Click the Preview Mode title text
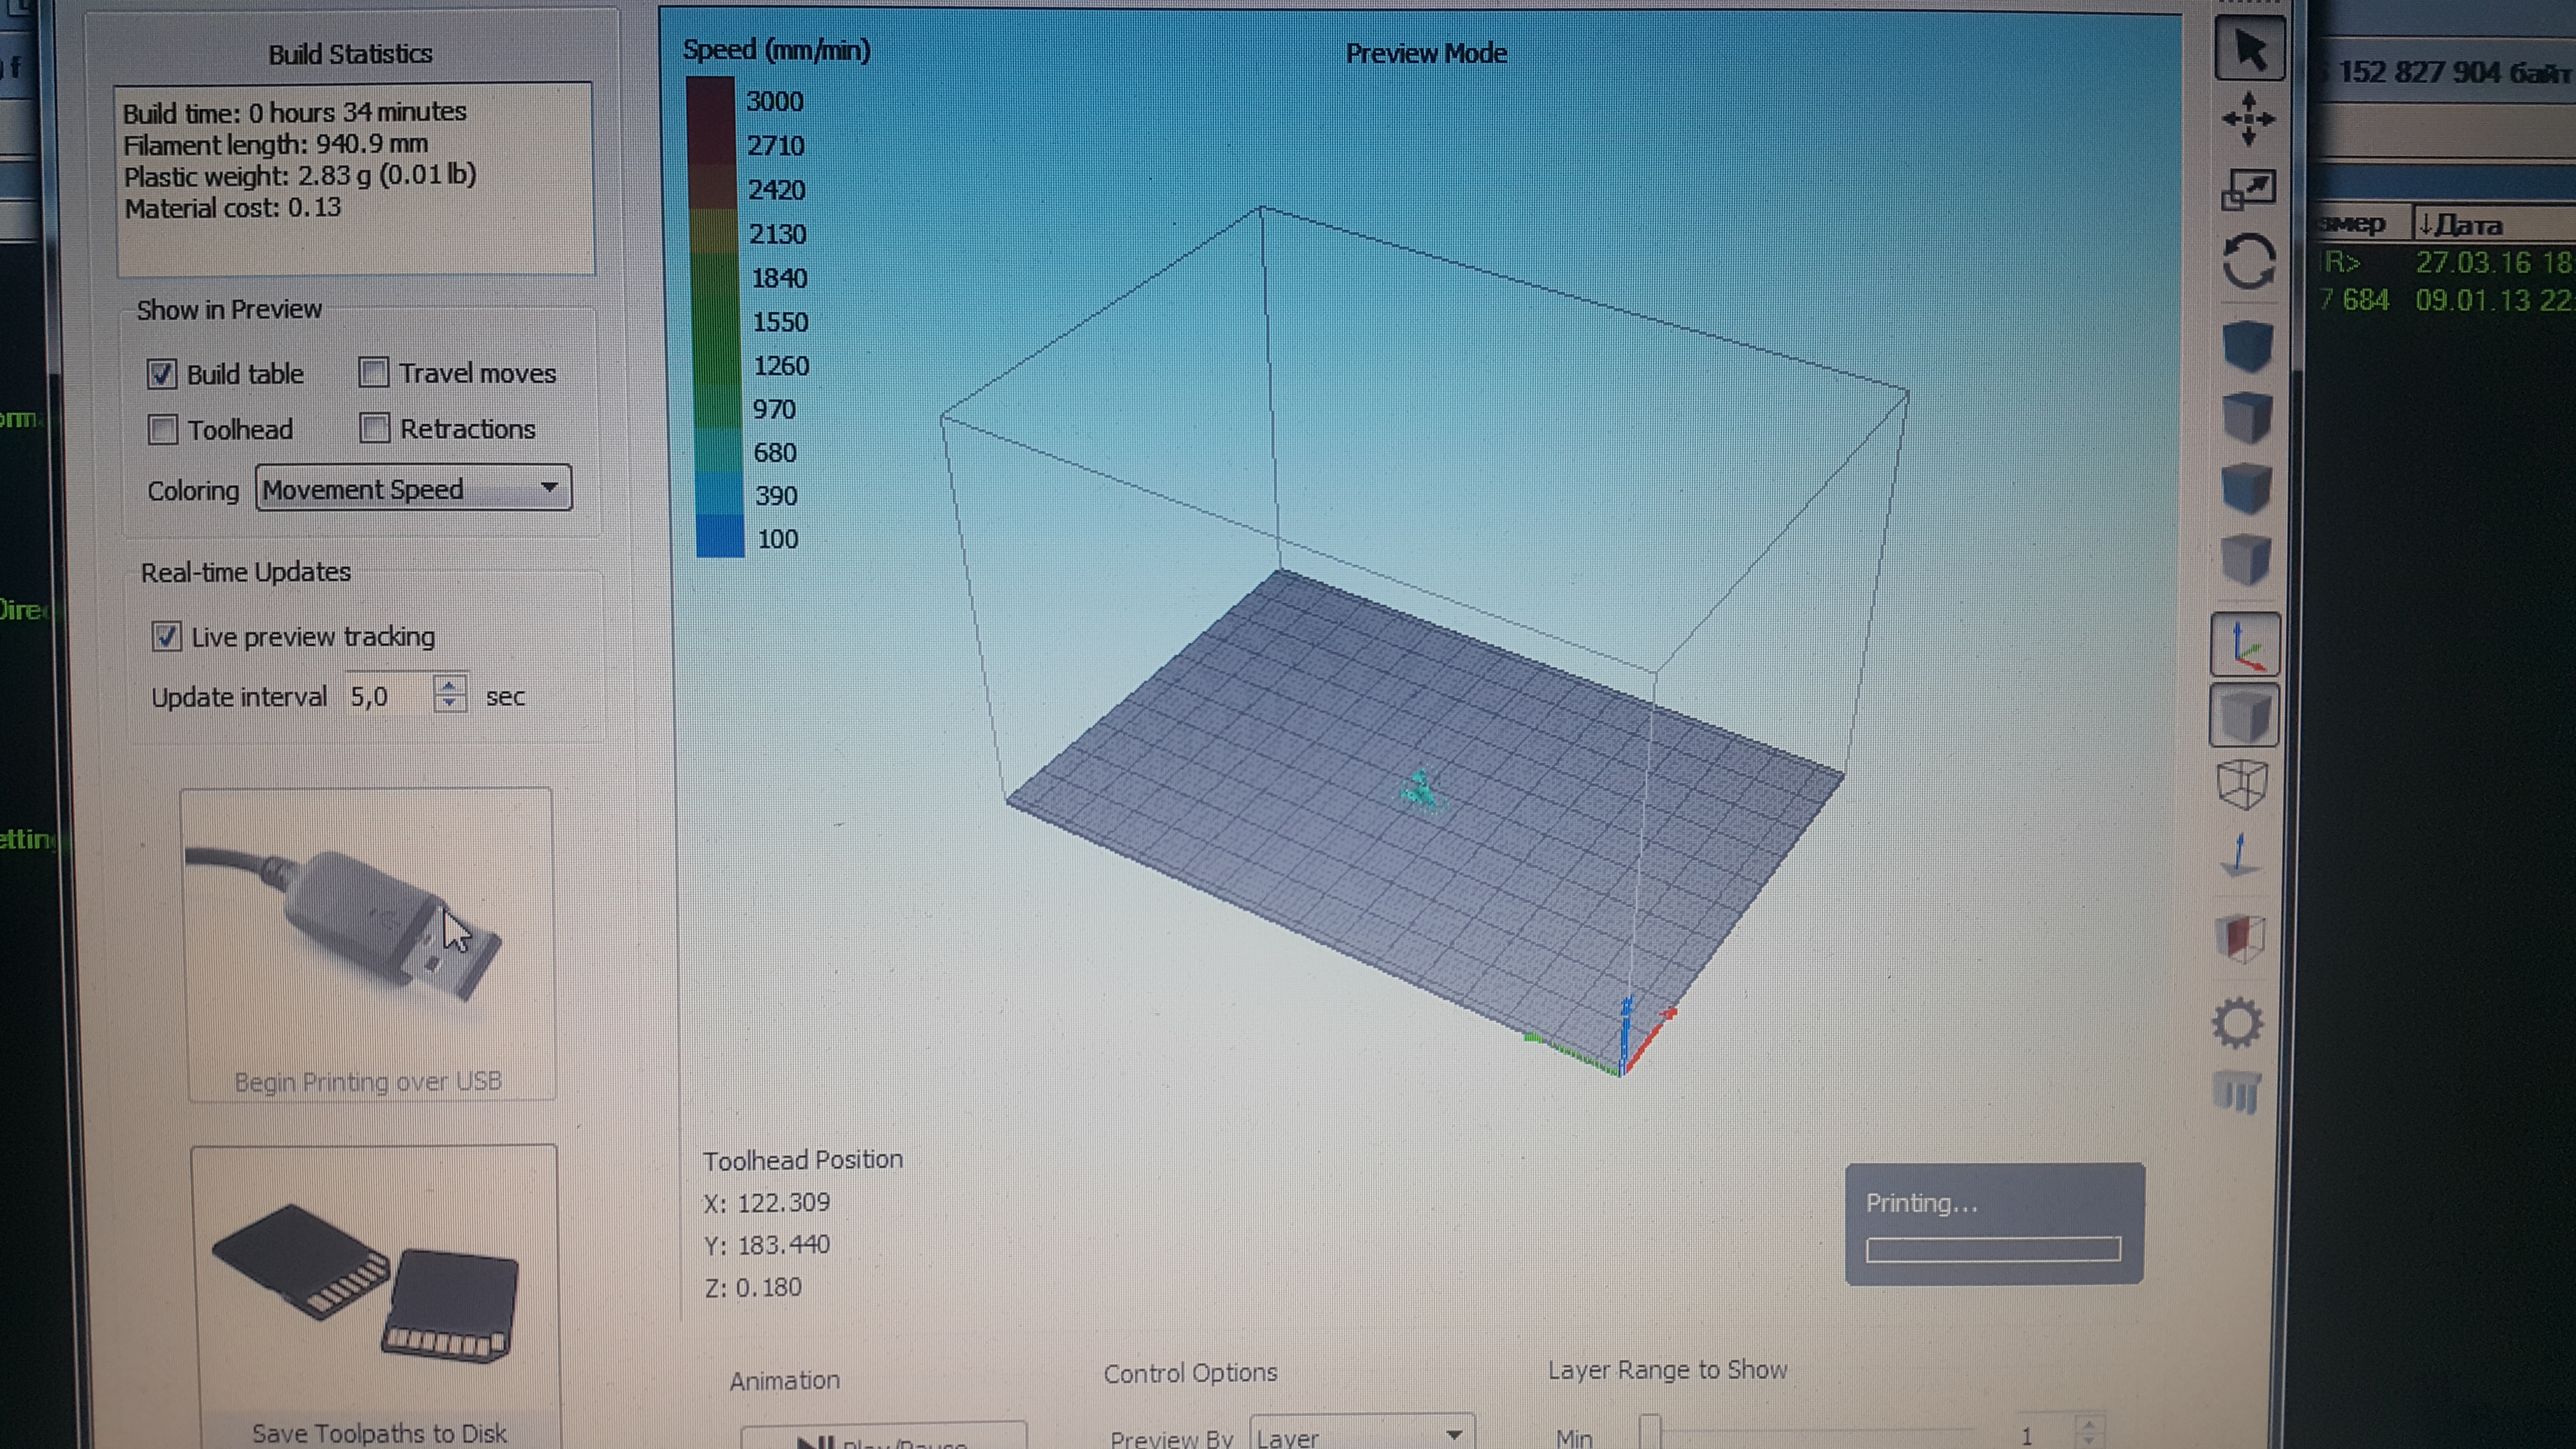This screenshot has height=1449, width=2576. (x=1425, y=53)
